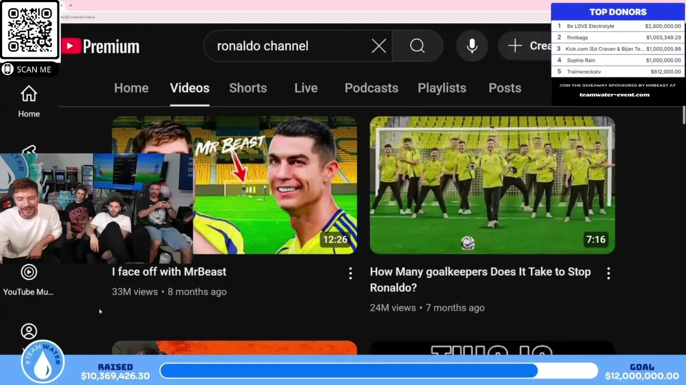Switch to the Home channel tab

point(131,88)
